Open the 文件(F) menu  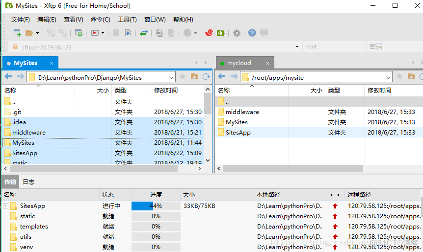[x=21, y=20]
